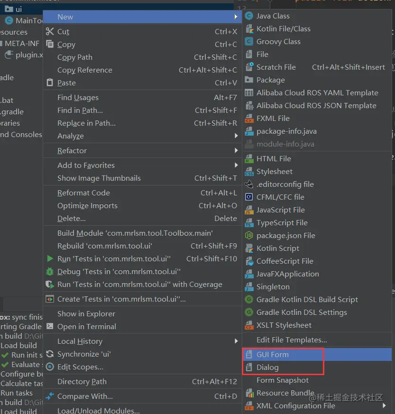Choose Show Image Thumbnails
The width and height of the screenshot is (395, 414).
[x=142, y=178]
